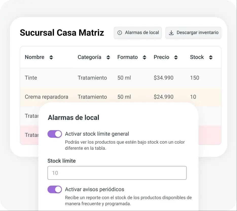Sort by the Formato sort arrows icon
The image size is (237, 211).
pos(144,57)
